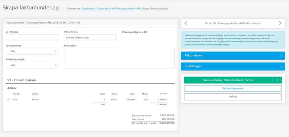Click the Förhandsgranska button

coord(233,88)
